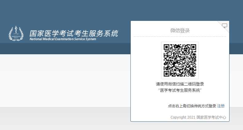The height and width of the screenshot is (130, 243).
Task: Click the dashed divider under 微信登录
Action: 180,37
